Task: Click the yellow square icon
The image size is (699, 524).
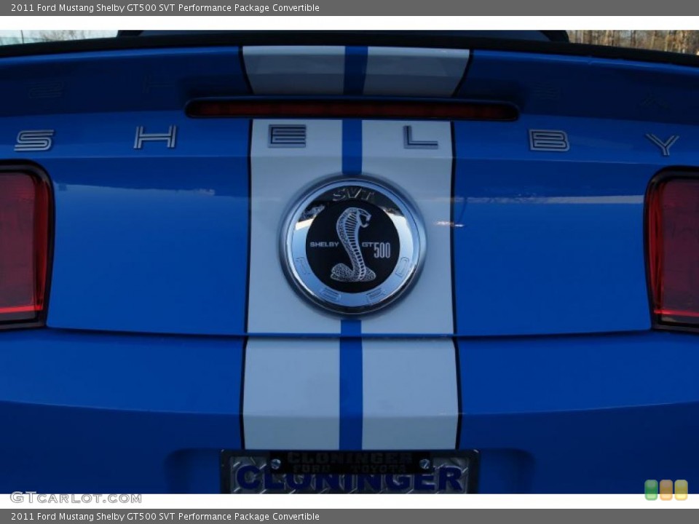Action: click(681, 490)
